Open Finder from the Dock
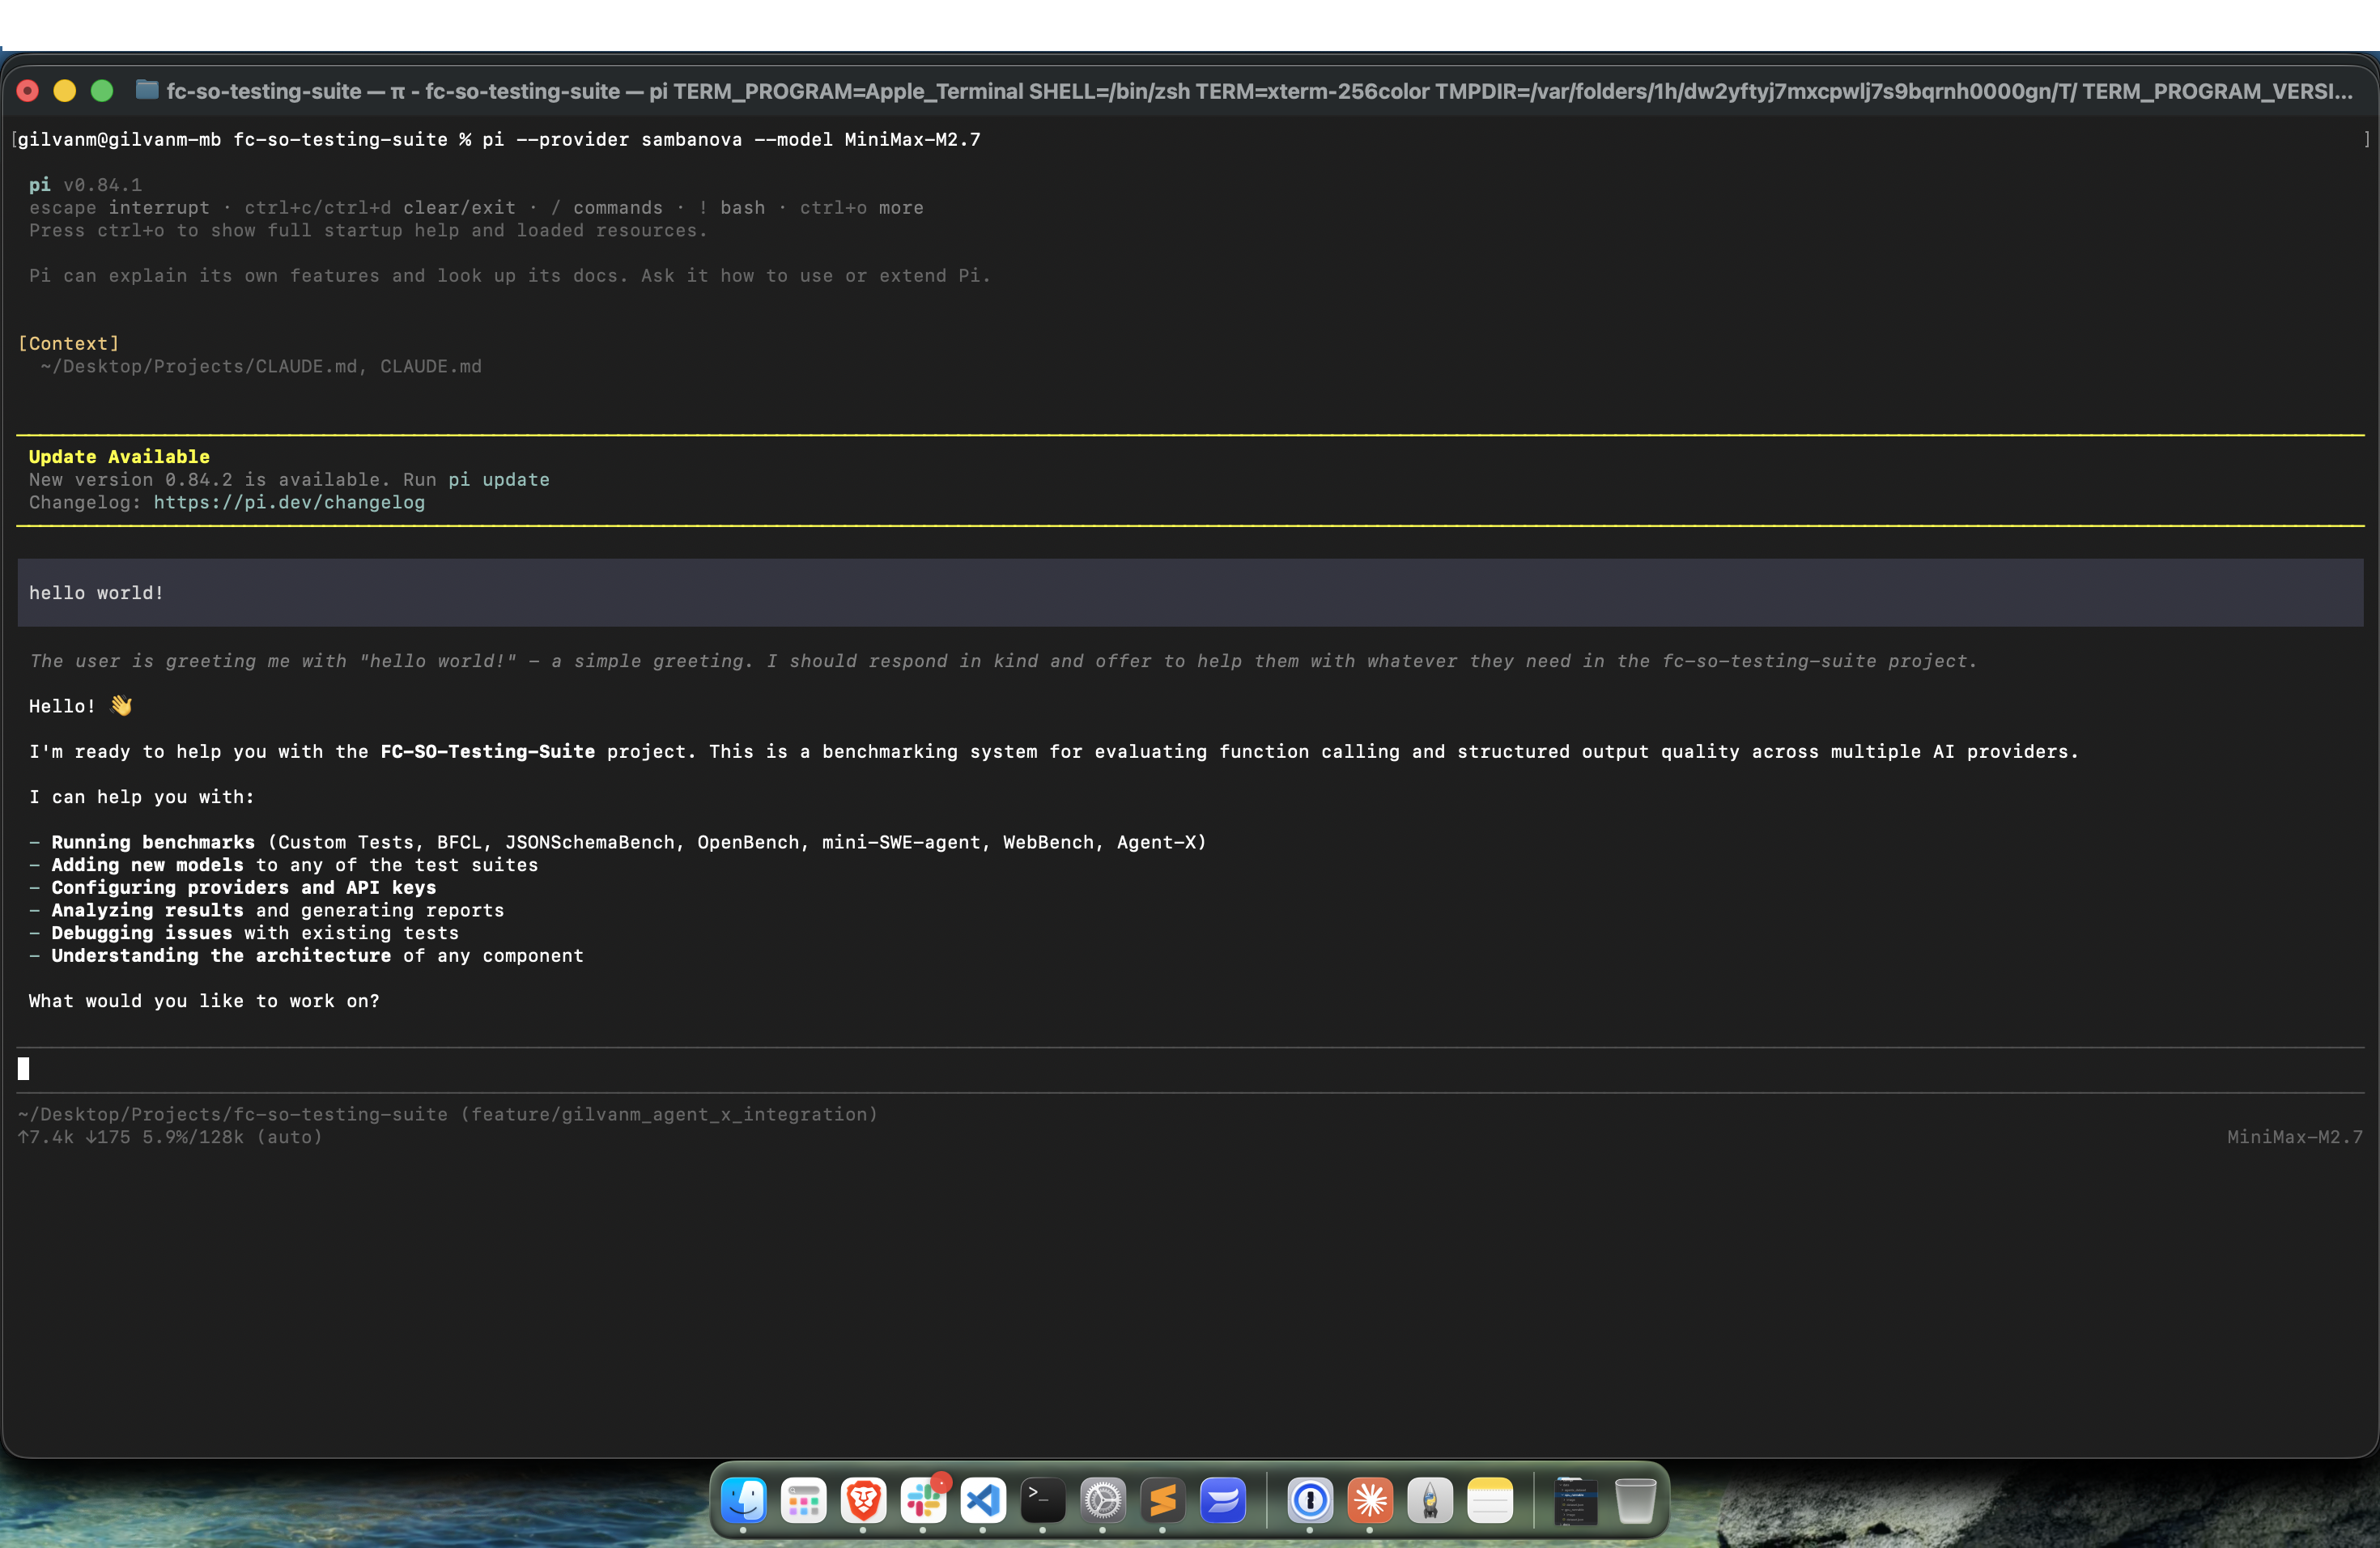 pyautogui.click(x=743, y=1500)
